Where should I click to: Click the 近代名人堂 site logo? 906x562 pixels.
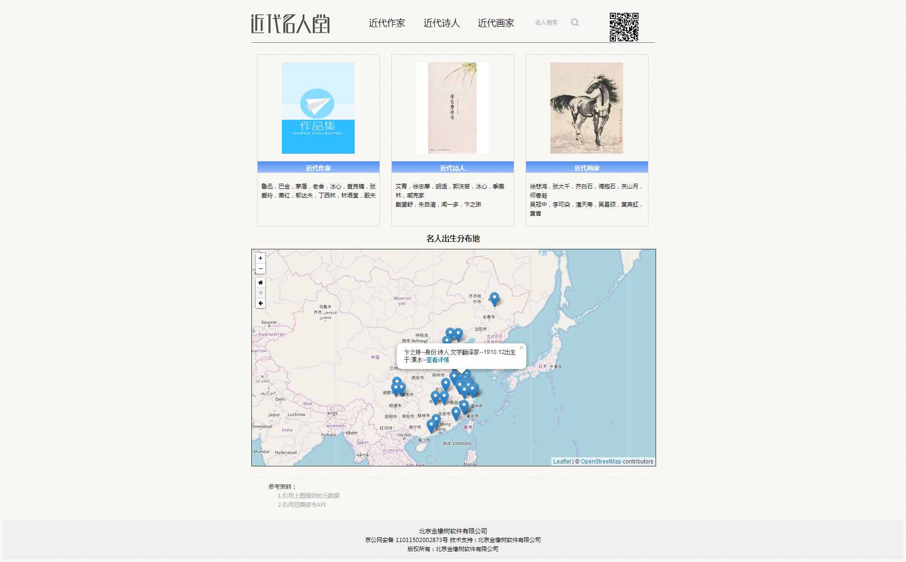pyautogui.click(x=290, y=24)
